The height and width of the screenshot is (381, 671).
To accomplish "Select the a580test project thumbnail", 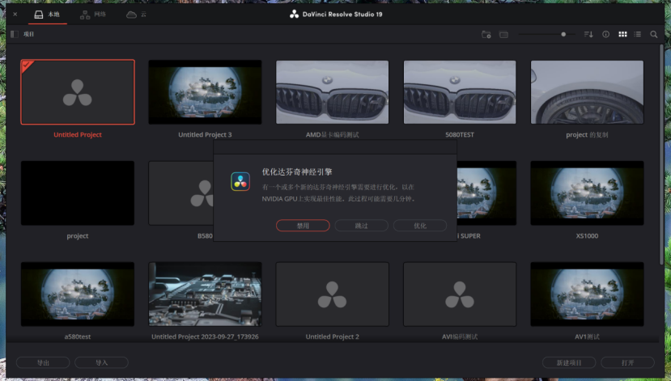I will click(78, 294).
